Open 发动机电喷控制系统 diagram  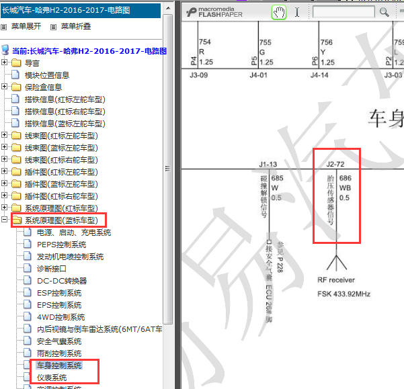coord(70,257)
